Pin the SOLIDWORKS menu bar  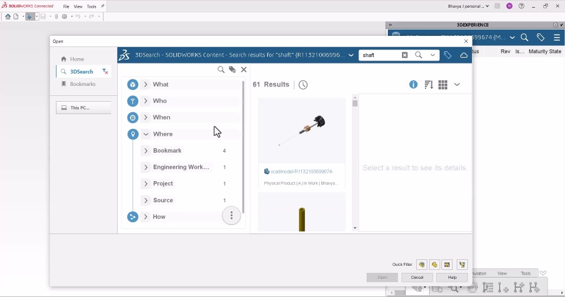click(x=102, y=6)
